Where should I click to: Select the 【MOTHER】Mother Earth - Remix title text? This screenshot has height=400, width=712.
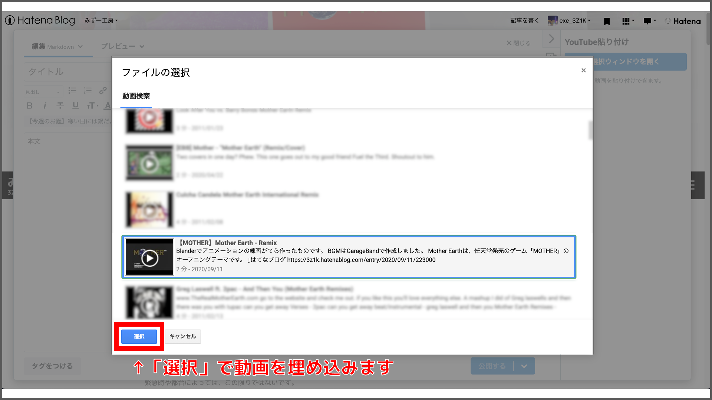click(x=227, y=243)
